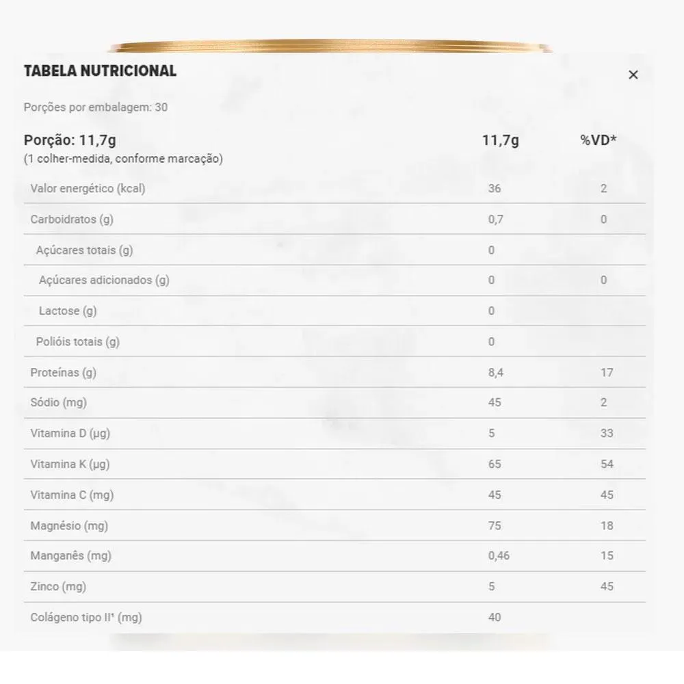Screen dimensions: 684x684
Task: Select the Manganês (mg) row
Action: coord(334,555)
